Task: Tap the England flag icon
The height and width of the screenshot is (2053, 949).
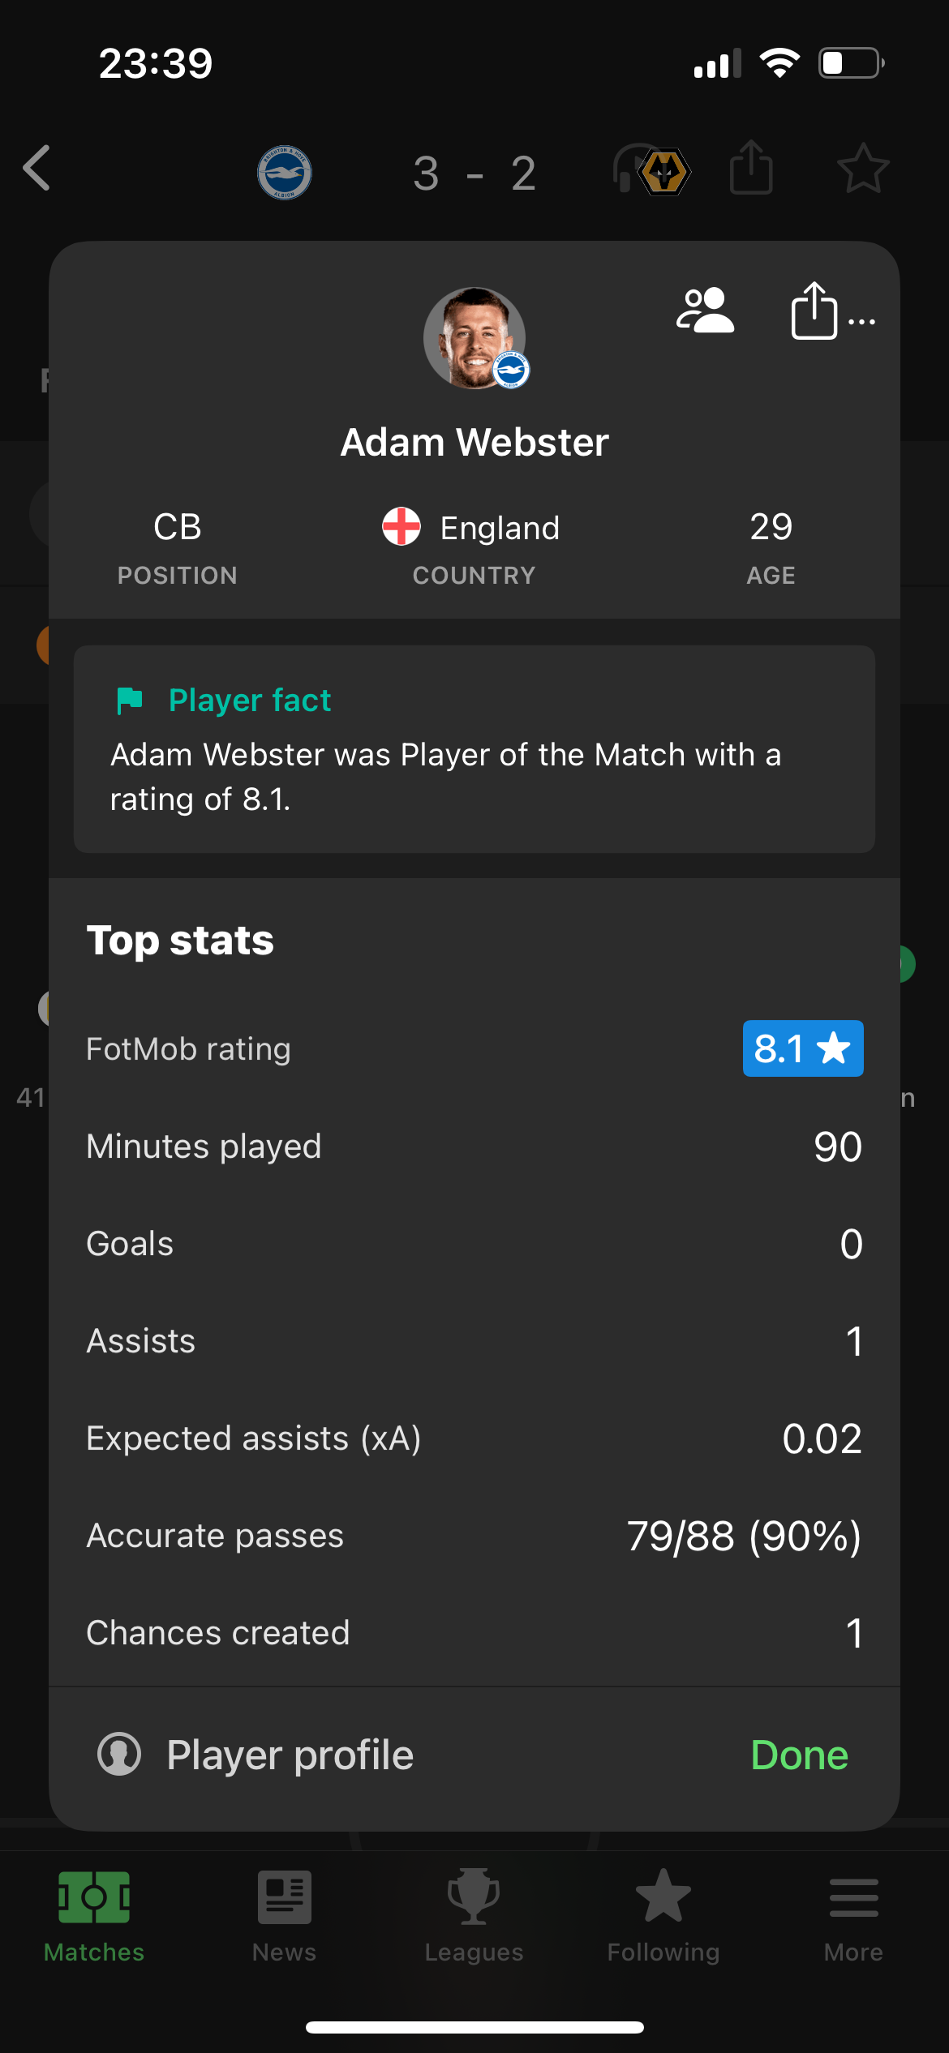Action: pyautogui.click(x=401, y=527)
